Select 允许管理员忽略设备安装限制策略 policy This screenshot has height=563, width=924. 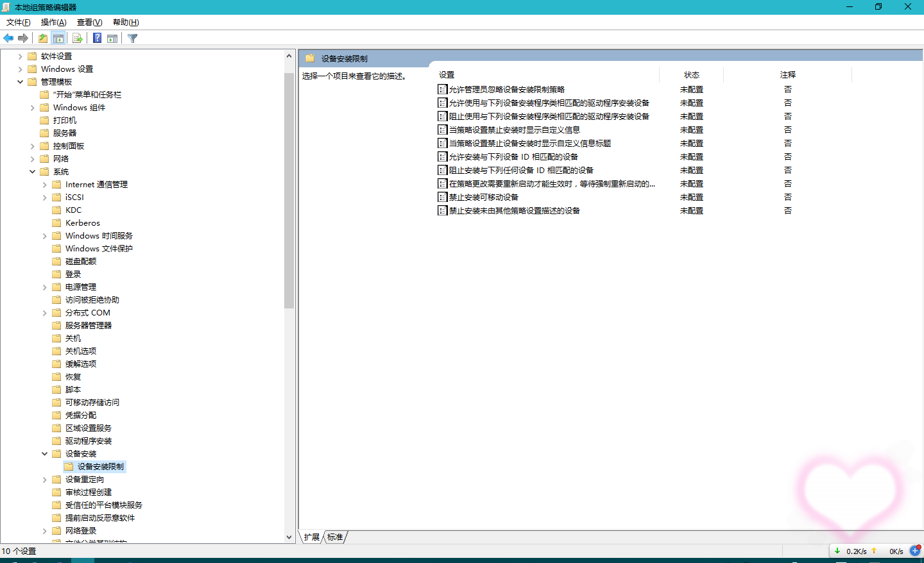(506, 90)
